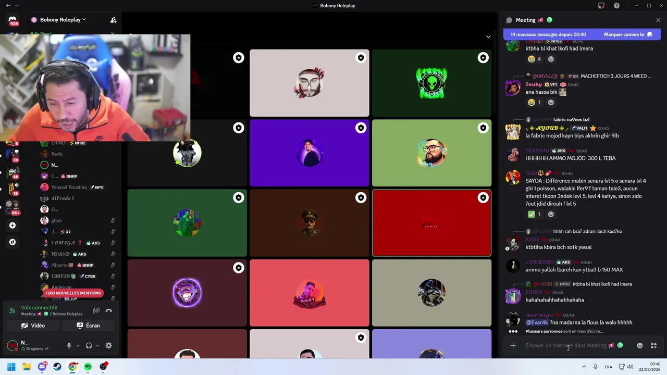Toggle the laughing reaction with count 4
Screen dimensions: 667x375
[x=534, y=59]
